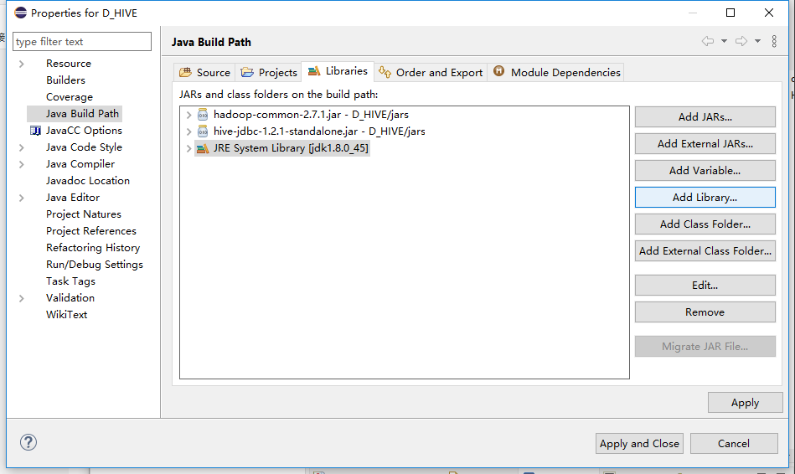Click Add External Class Folder... button
795x474 pixels.
(x=705, y=251)
